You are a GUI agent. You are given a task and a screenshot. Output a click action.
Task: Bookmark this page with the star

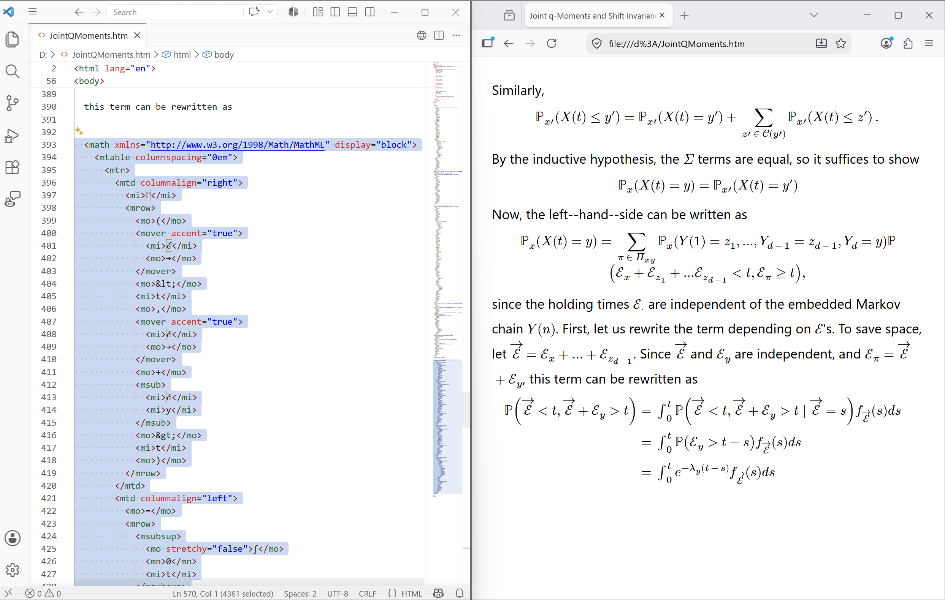(840, 44)
